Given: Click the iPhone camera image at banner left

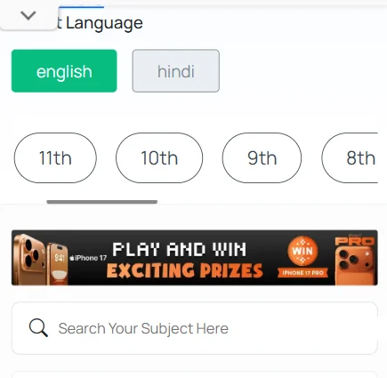Looking at the screenshot, I should (x=39, y=259).
